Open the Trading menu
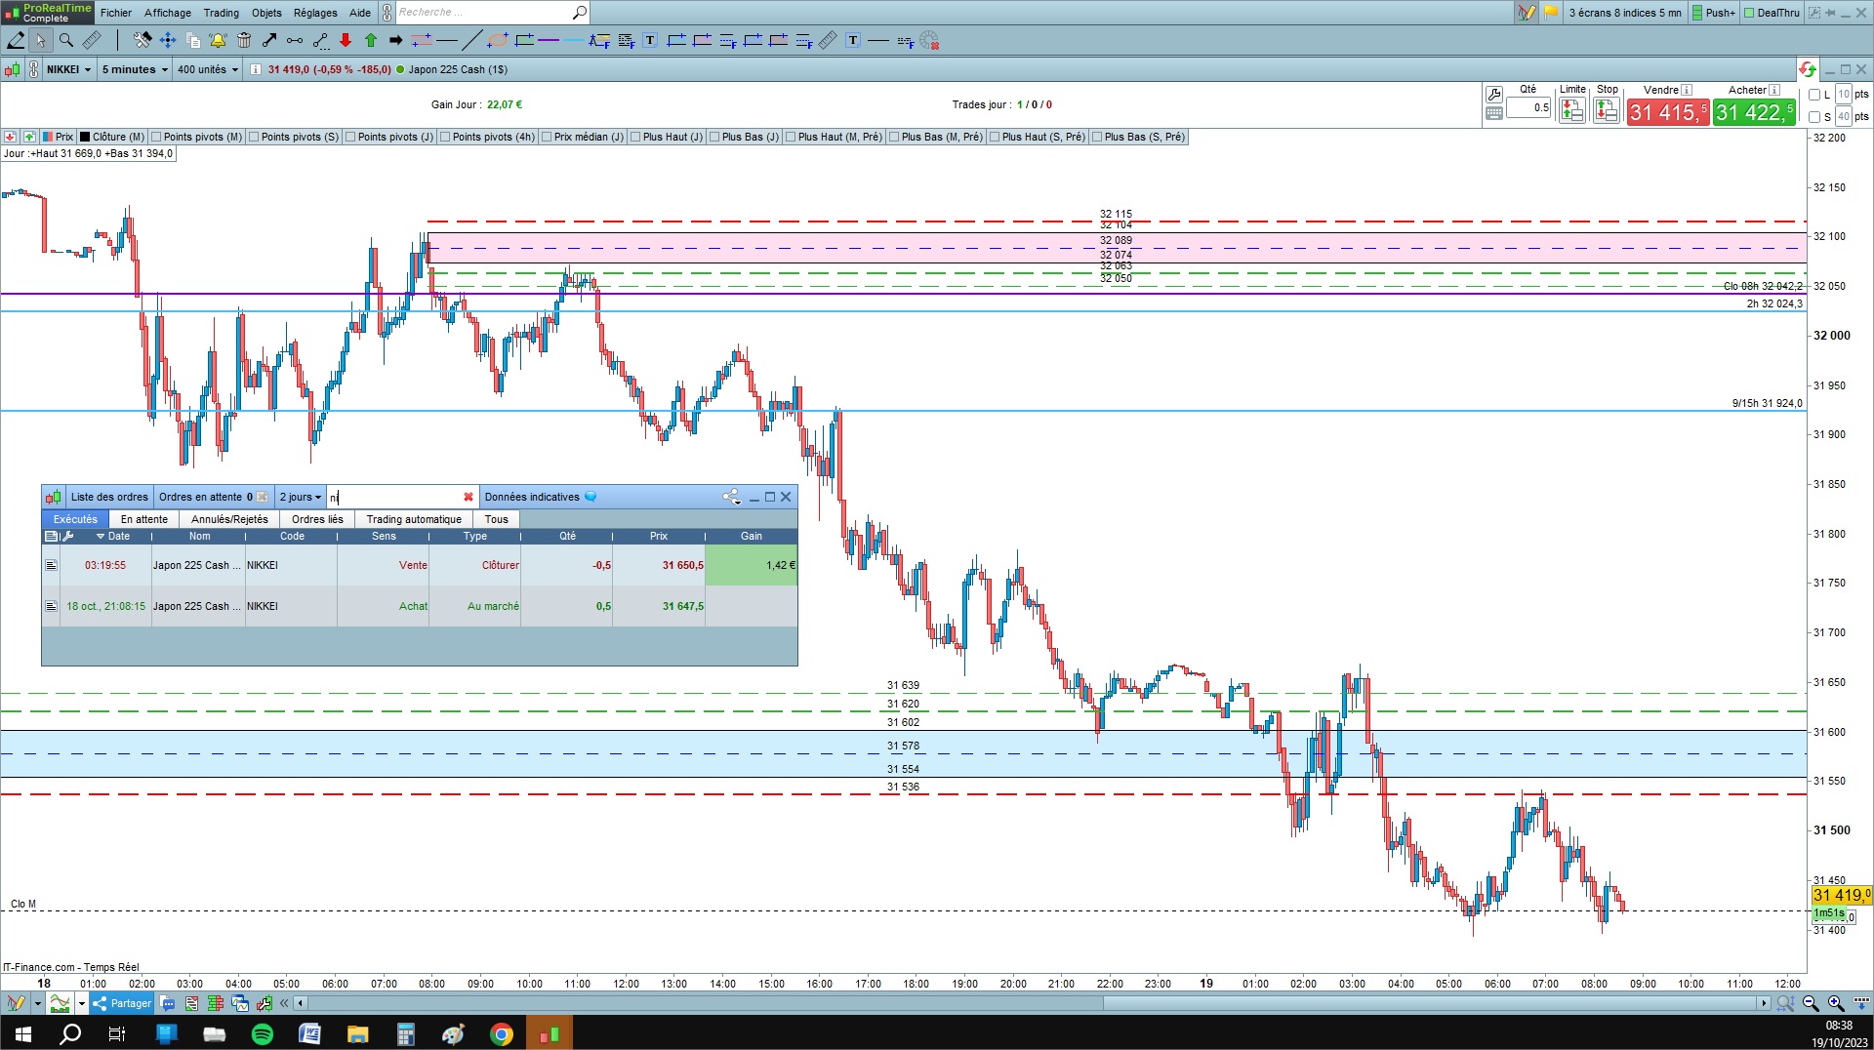Viewport: 1874px width, 1050px height. tap(222, 13)
